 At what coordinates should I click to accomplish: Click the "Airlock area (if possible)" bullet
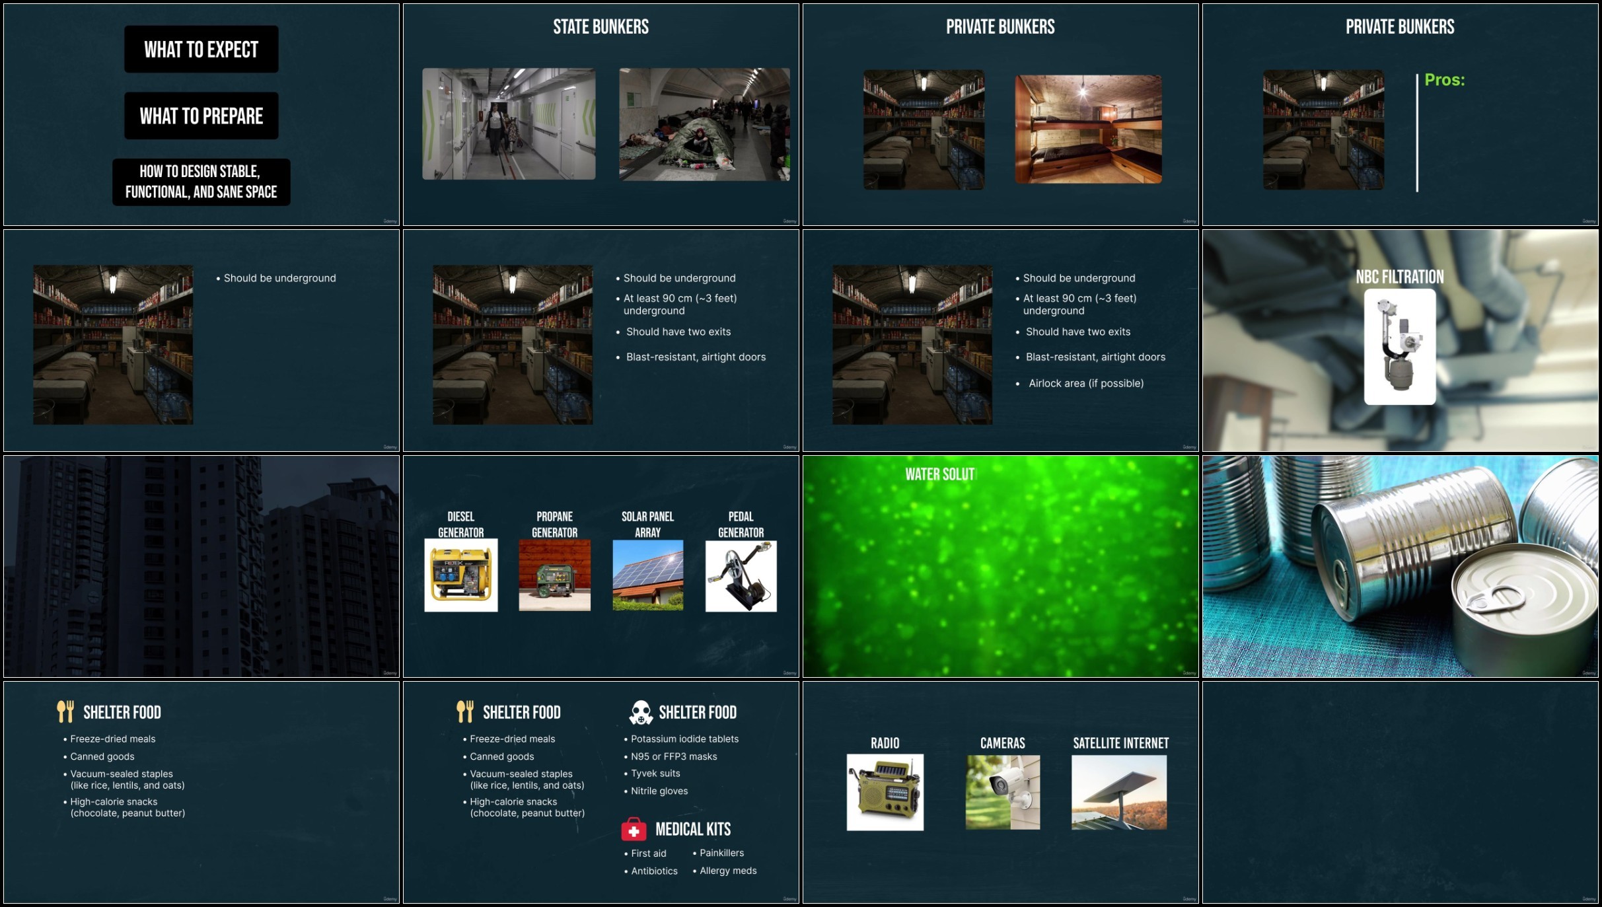(1086, 383)
